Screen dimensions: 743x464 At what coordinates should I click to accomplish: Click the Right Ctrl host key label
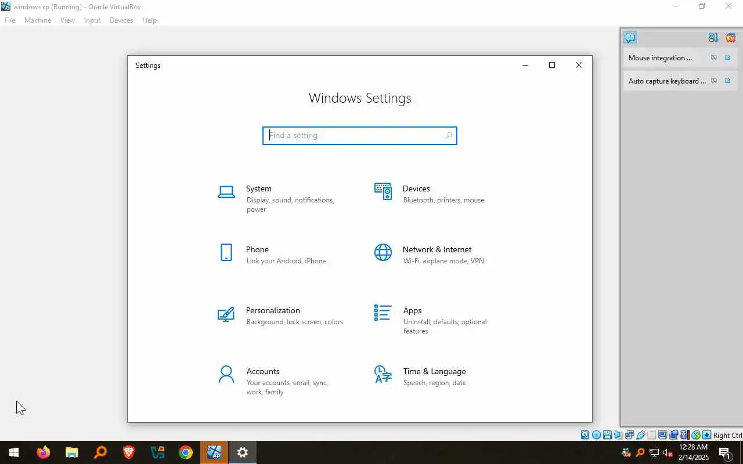click(727, 435)
